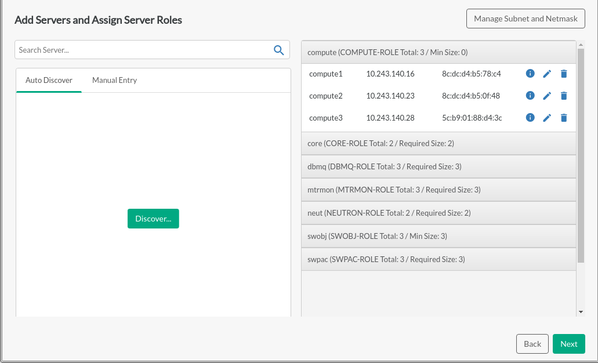Select the Auto Discover tab
This screenshot has height=363, width=598.
(x=49, y=80)
